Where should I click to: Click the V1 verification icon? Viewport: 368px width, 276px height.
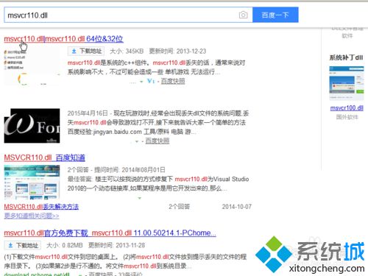[x=151, y=81]
